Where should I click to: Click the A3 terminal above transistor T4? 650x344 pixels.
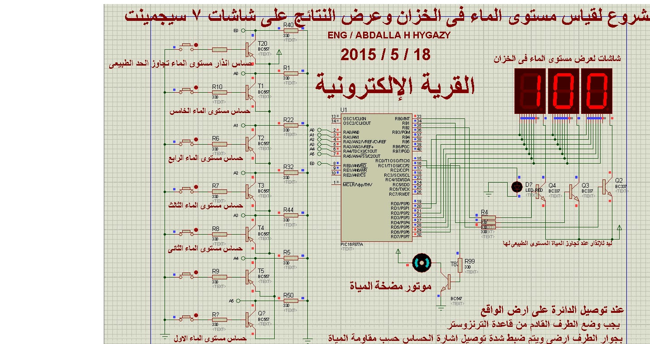pos(243,215)
